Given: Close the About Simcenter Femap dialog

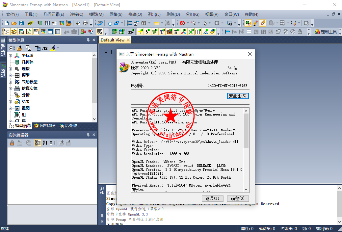Looking at the screenshot, I should (250, 54).
